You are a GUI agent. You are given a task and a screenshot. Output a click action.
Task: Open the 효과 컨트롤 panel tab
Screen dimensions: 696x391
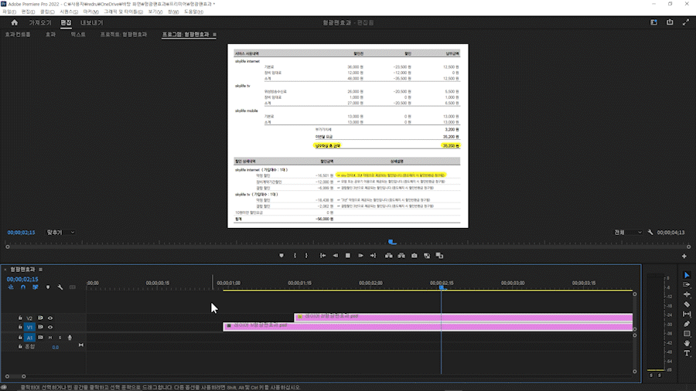tap(18, 35)
